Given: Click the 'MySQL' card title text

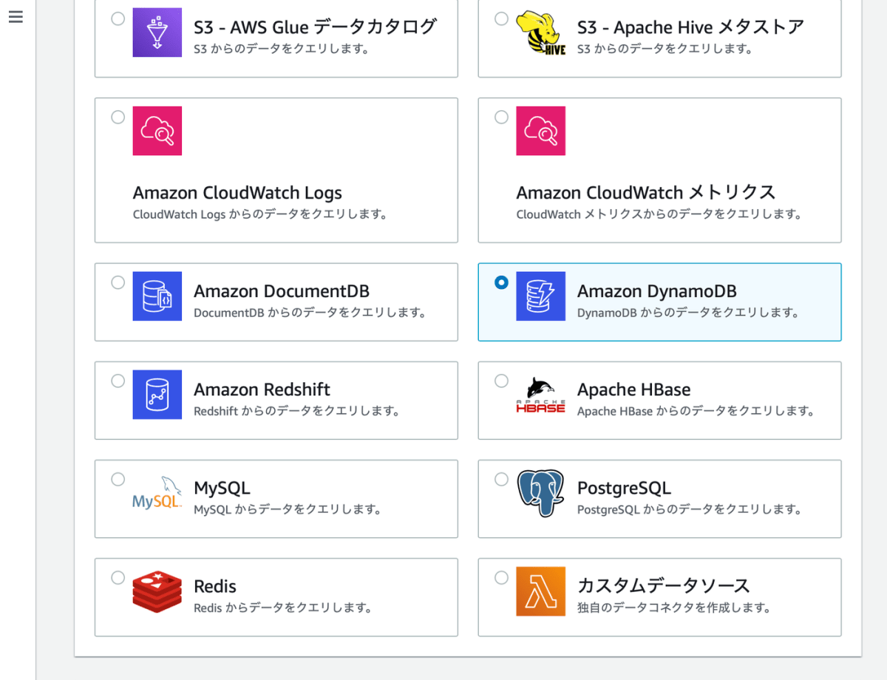Looking at the screenshot, I should (222, 489).
